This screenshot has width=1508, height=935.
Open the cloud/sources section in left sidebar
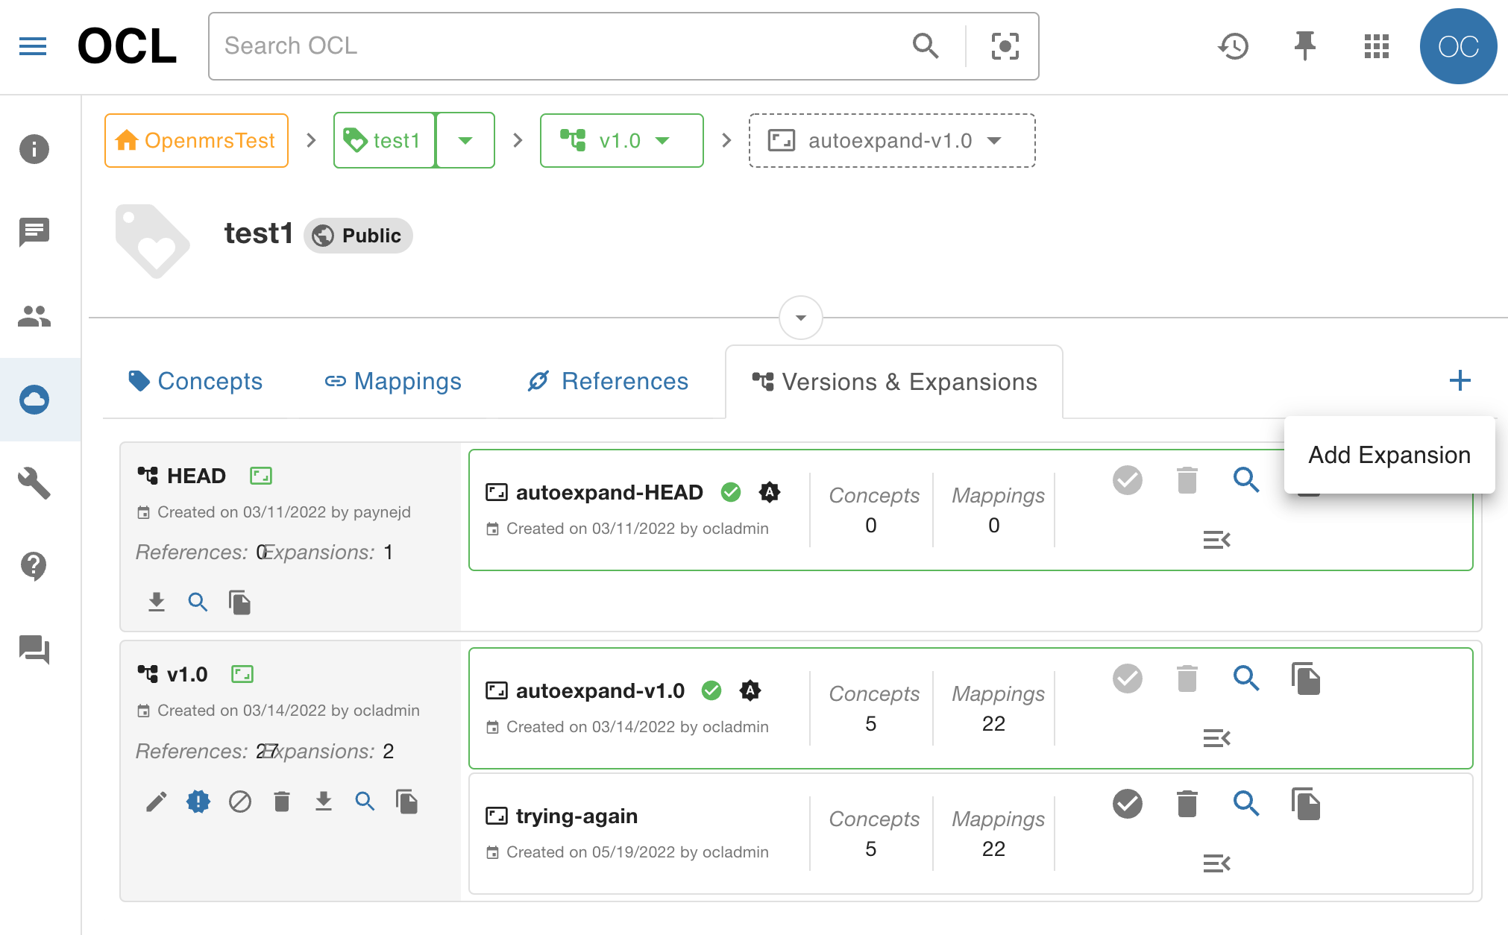click(x=33, y=400)
